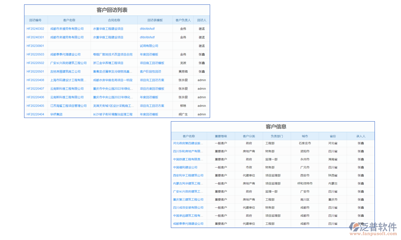
Task: Open customer 西安利华工程建筑公司
Action: (187, 175)
